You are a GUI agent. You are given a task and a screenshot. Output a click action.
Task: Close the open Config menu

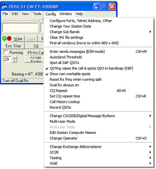tap(51, 14)
